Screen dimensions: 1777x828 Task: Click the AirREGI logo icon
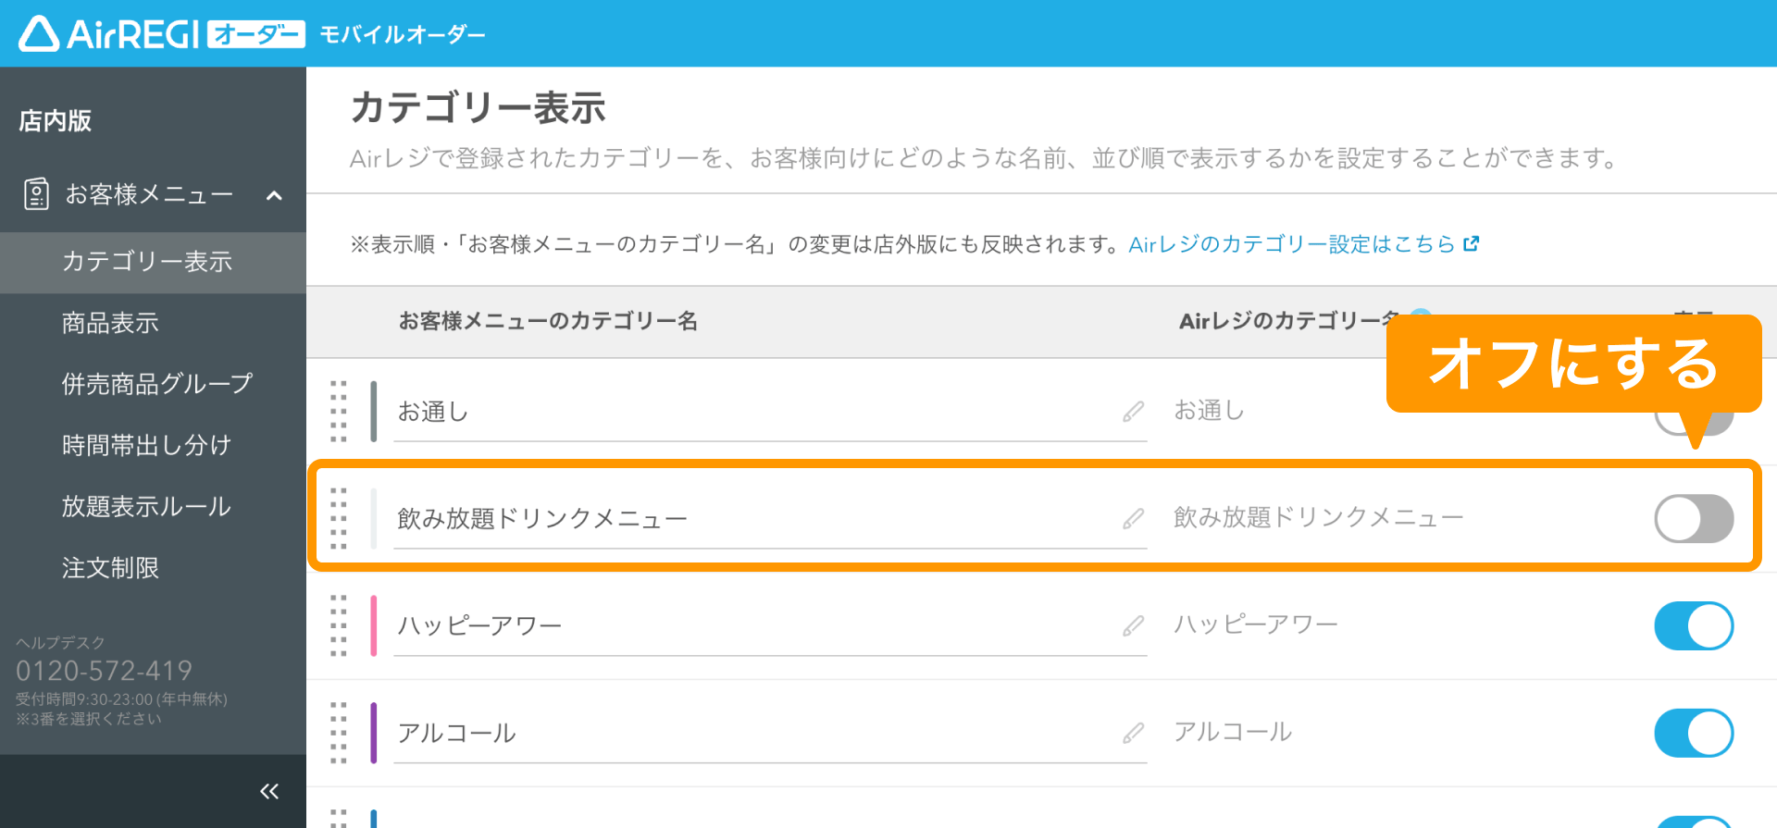coord(40,34)
